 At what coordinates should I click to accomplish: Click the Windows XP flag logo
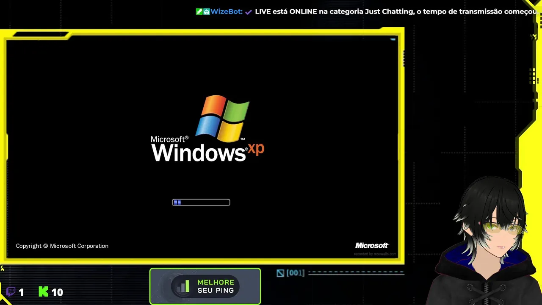(x=223, y=118)
